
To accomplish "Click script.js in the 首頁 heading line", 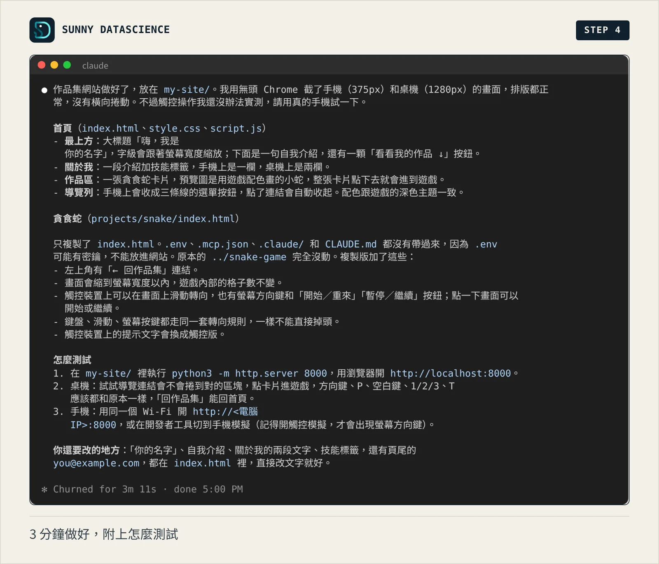I will [236, 128].
